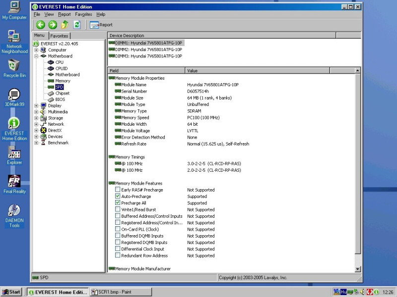
Task: Expand the Network tree node
Action: [36, 124]
